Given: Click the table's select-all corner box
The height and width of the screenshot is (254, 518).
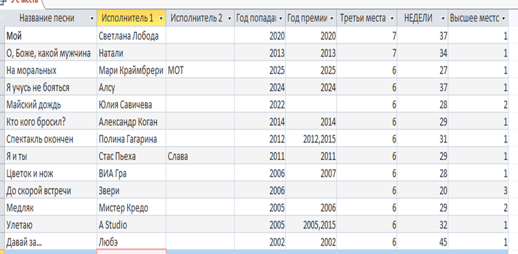Looking at the screenshot, I should pyautogui.click(x=2, y=19).
